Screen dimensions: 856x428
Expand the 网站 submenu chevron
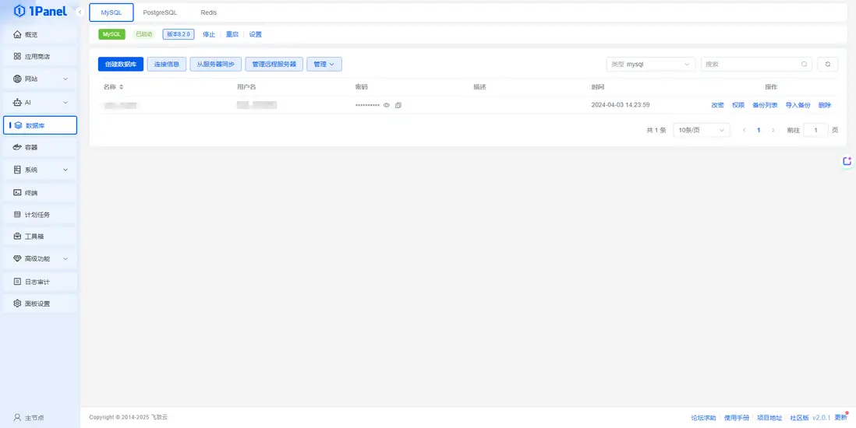coord(65,79)
